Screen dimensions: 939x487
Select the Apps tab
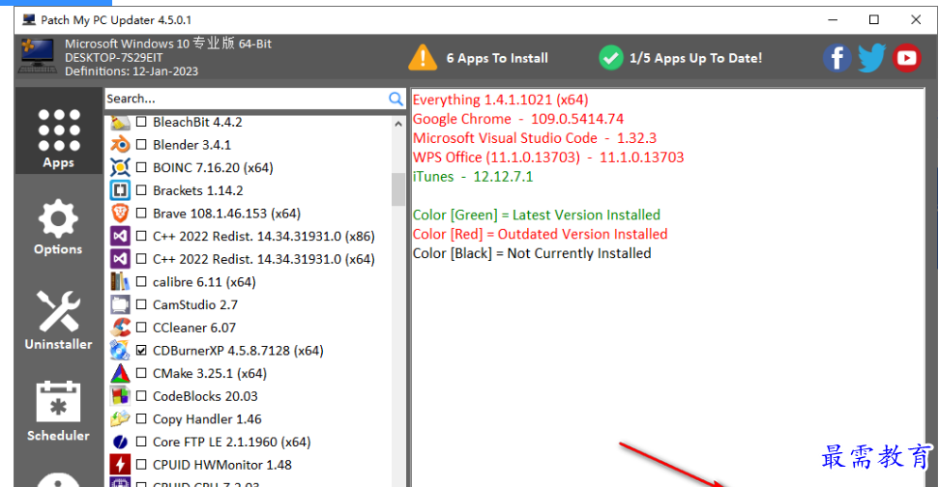[58, 137]
